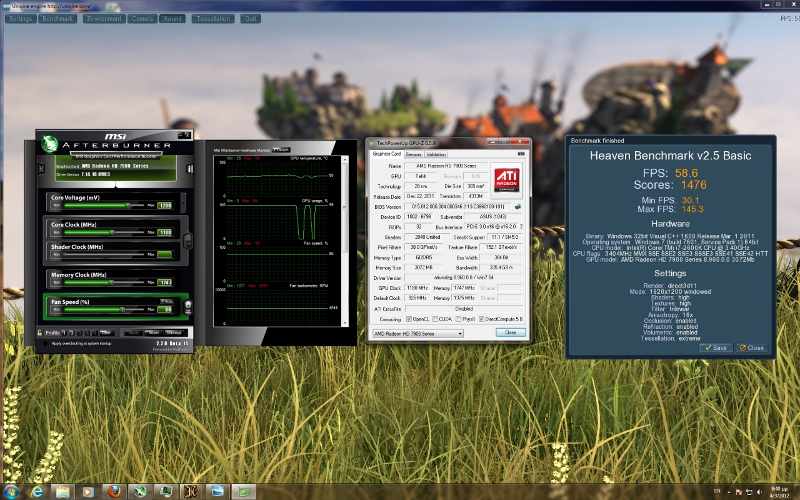
Task: Save profile in Afterburner
Action: pyautogui.click(x=106, y=332)
